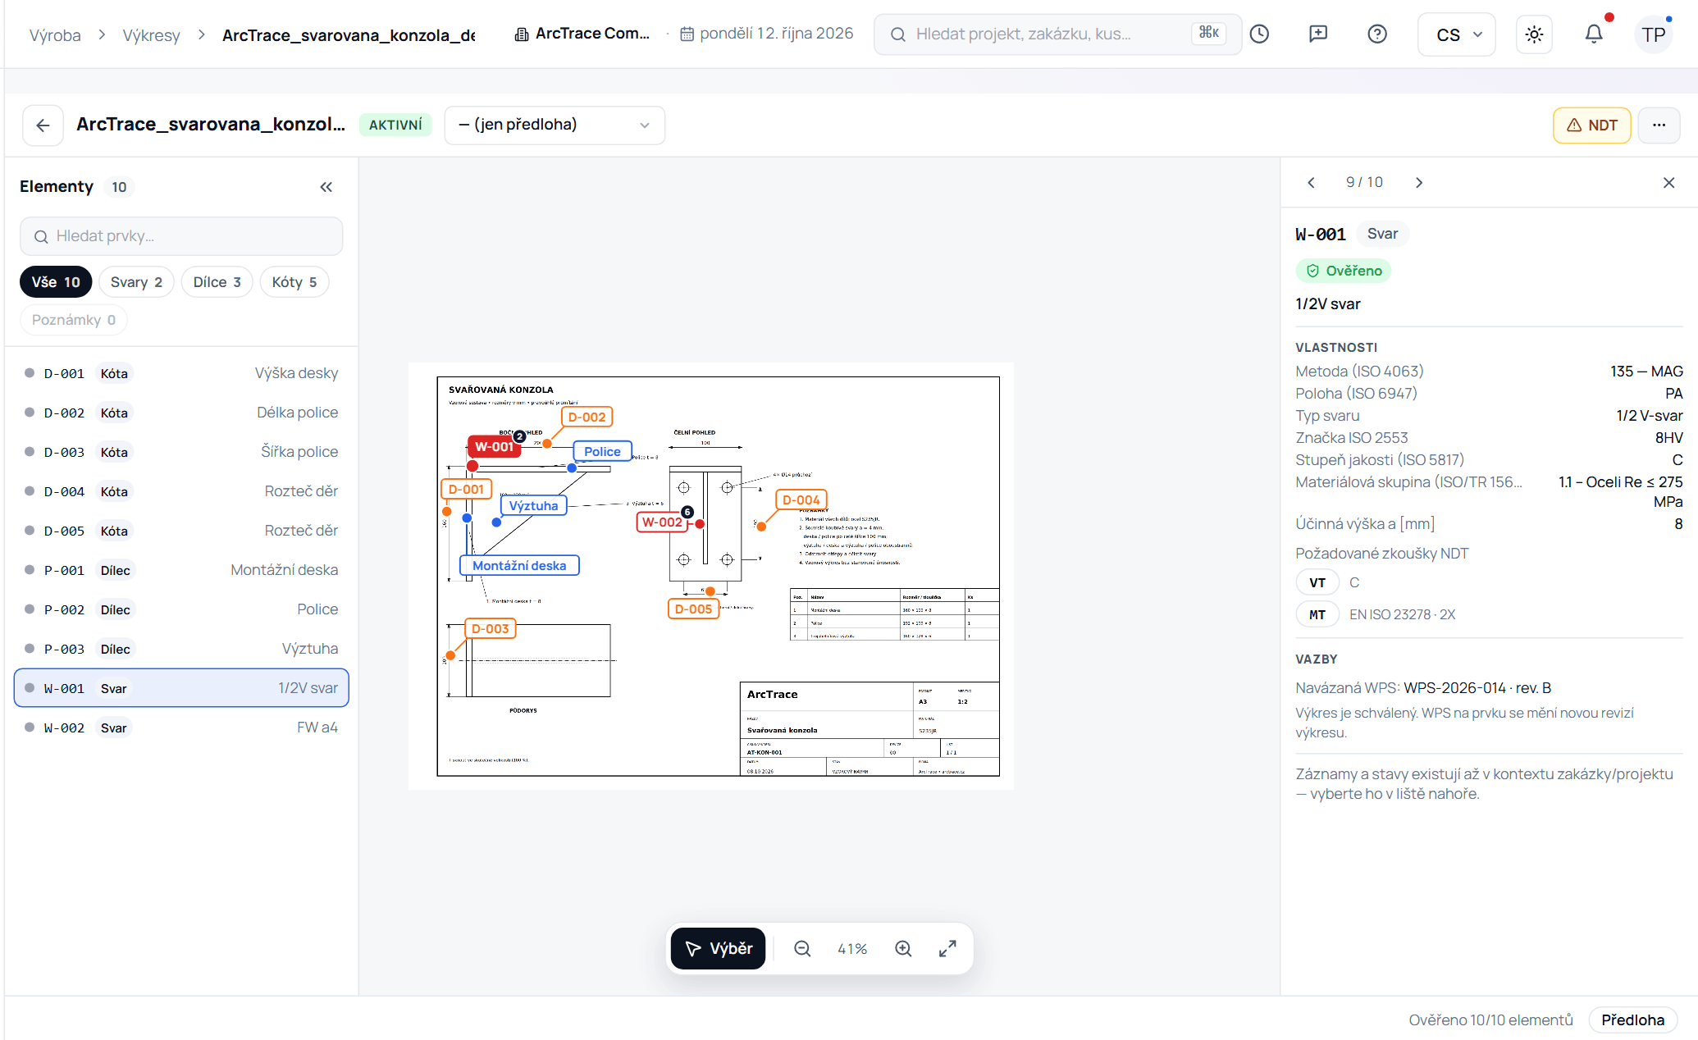The image size is (1698, 1040).
Task: Open the feedback comment icon
Action: pyautogui.click(x=1318, y=34)
